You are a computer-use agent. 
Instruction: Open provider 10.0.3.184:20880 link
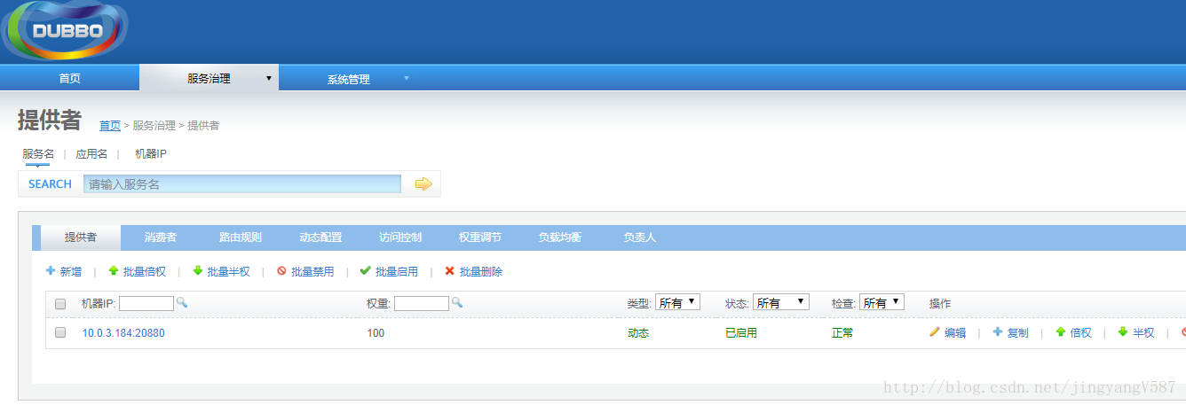click(123, 333)
